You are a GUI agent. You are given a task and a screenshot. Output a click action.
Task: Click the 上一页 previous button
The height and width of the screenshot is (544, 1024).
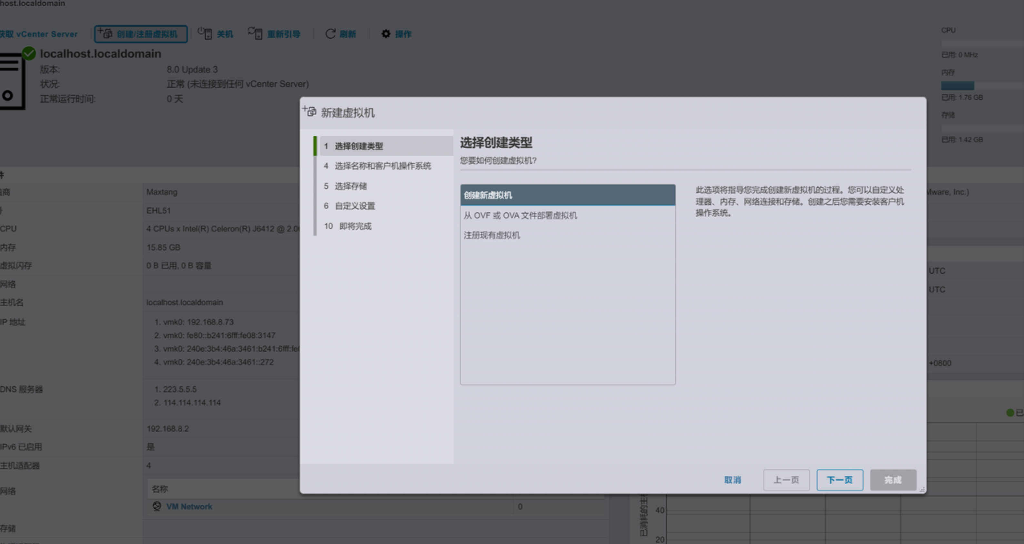pyautogui.click(x=786, y=480)
